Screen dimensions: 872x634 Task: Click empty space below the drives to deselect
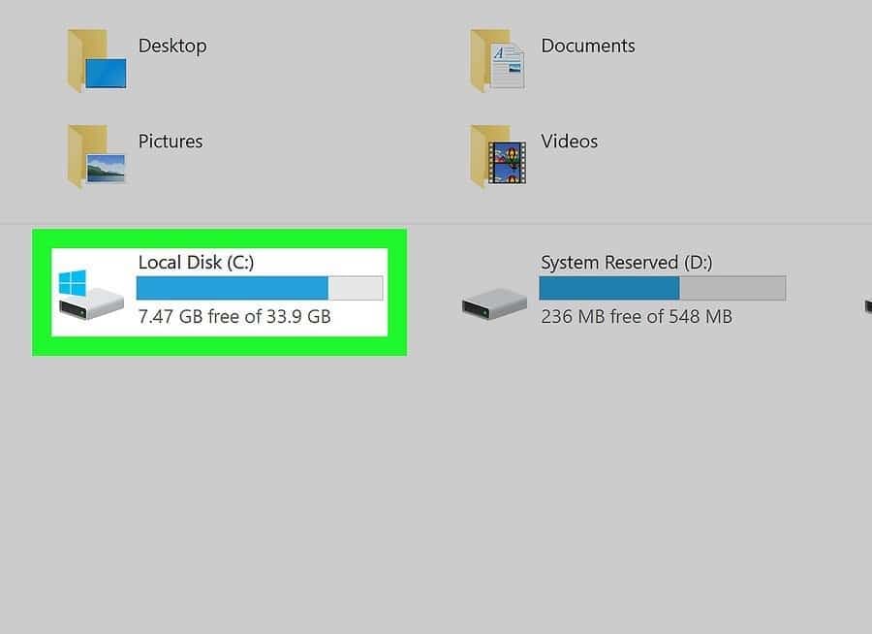coord(436,485)
